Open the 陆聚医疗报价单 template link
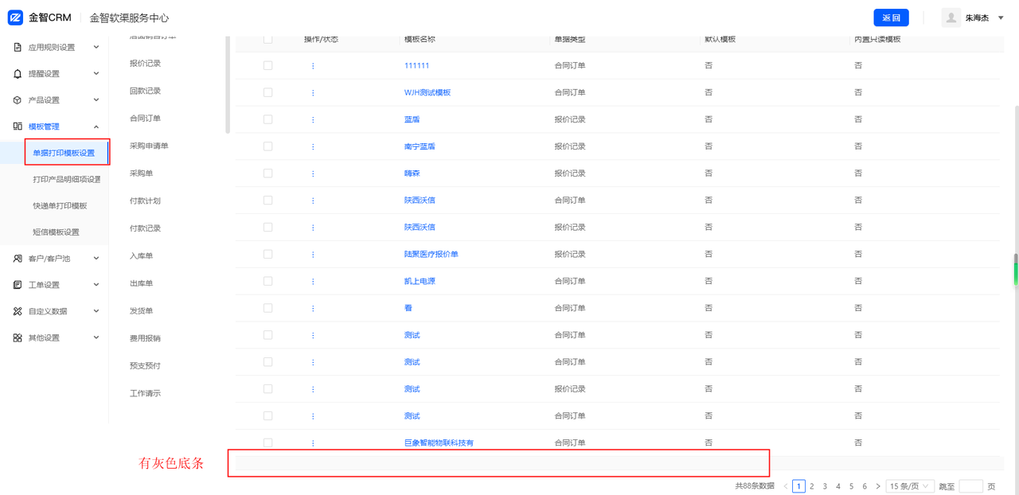Image resolution: width=1019 pixels, height=495 pixels. (x=431, y=254)
